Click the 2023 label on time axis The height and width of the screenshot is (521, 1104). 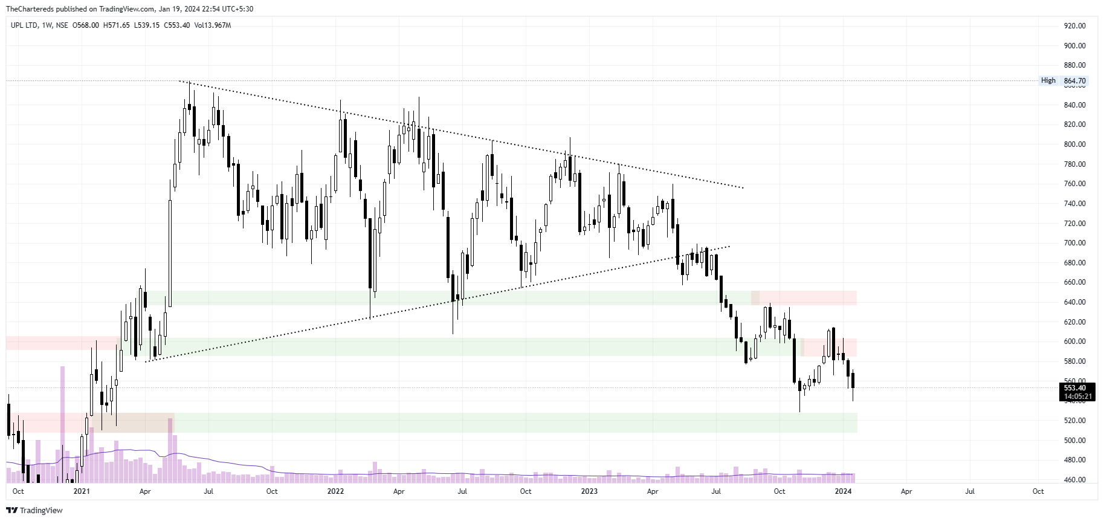click(x=589, y=491)
